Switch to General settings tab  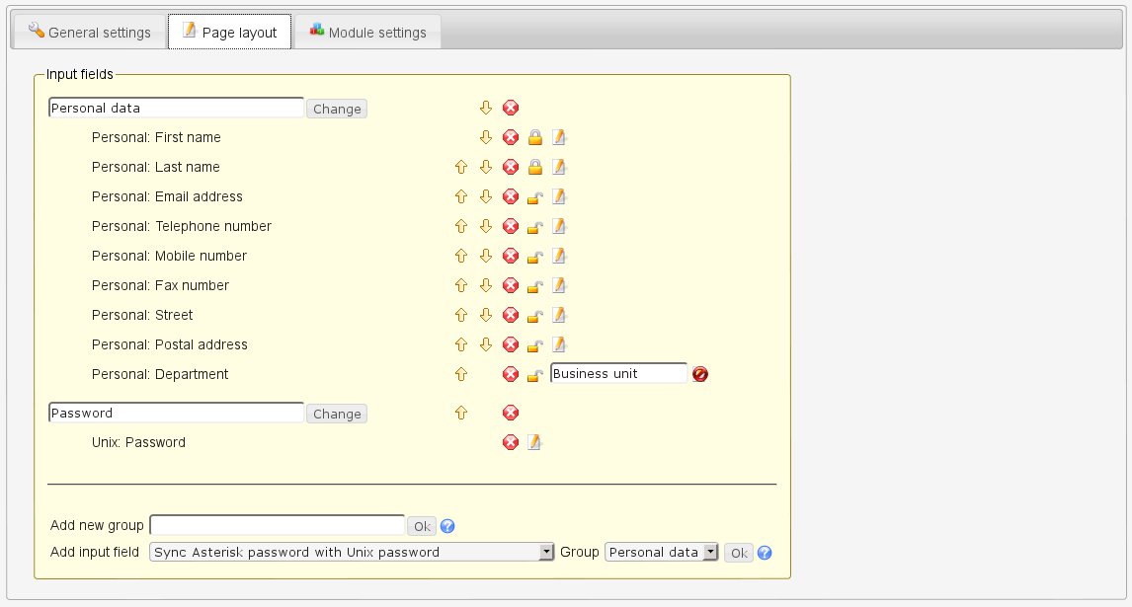(x=90, y=33)
